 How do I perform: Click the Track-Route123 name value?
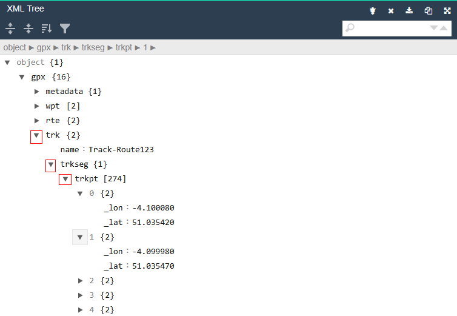click(121, 150)
